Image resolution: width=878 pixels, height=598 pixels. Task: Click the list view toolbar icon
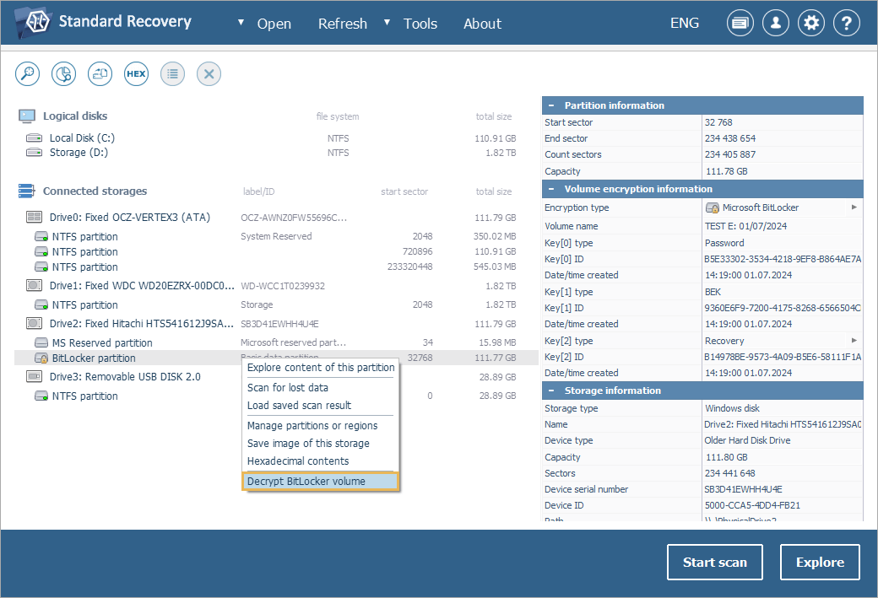(172, 74)
